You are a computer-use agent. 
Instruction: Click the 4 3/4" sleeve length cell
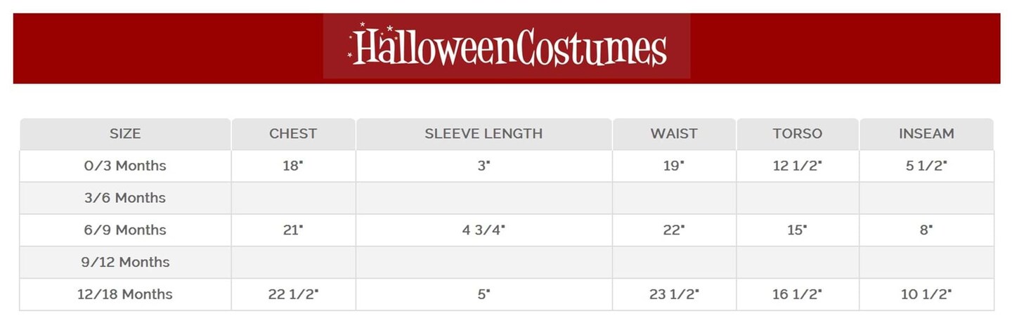point(484,230)
